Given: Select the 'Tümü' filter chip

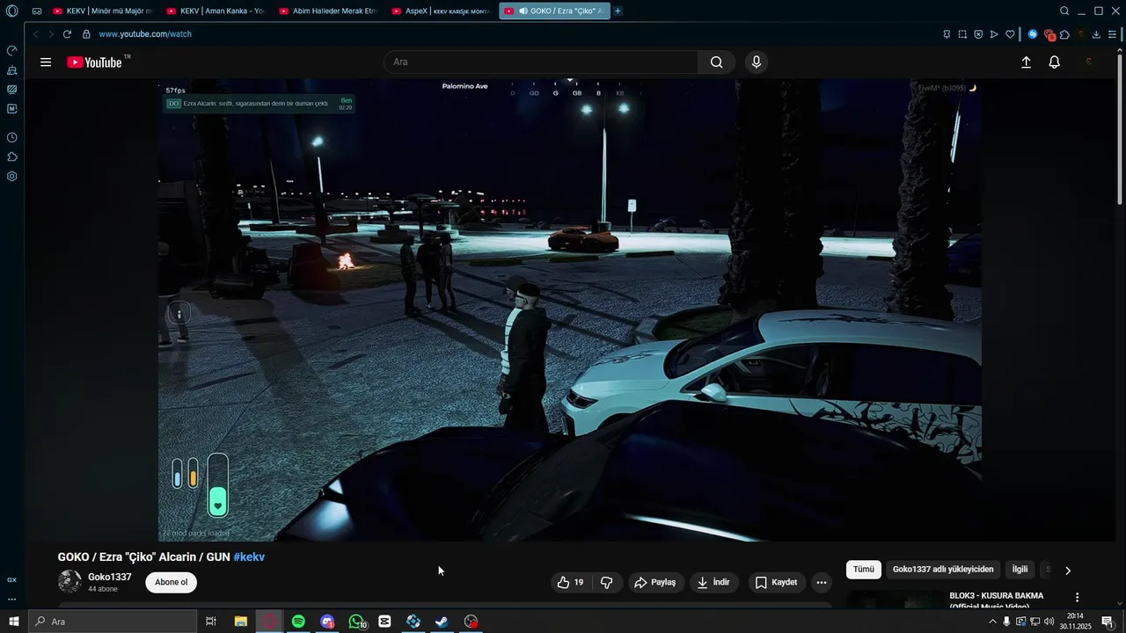Looking at the screenshot, I should (x=864, y=570).
